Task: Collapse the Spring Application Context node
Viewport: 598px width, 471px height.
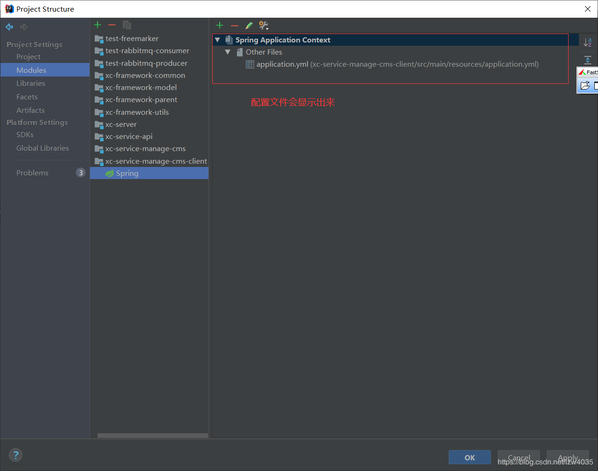Action: point(217,40)
